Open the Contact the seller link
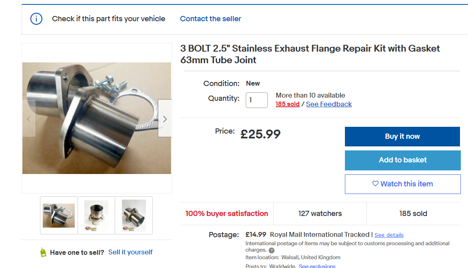 pyautogui.click(x=211, y=19)
